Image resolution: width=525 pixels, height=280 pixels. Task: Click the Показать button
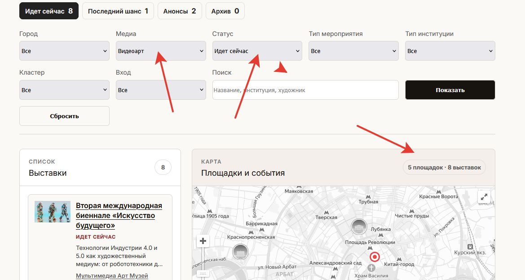pos(450,90)
